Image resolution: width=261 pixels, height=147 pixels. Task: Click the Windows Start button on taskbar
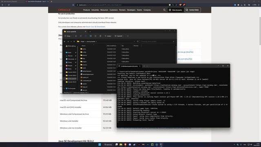(x=100, y=145)
